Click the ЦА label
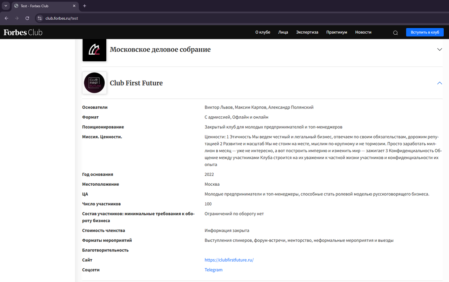This screenshot has width=449, height=282. point(85,194)
